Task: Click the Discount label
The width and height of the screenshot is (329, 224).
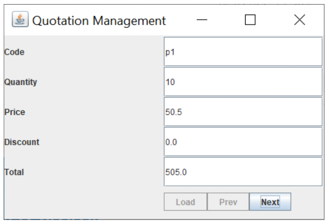Action: point(22,142)
